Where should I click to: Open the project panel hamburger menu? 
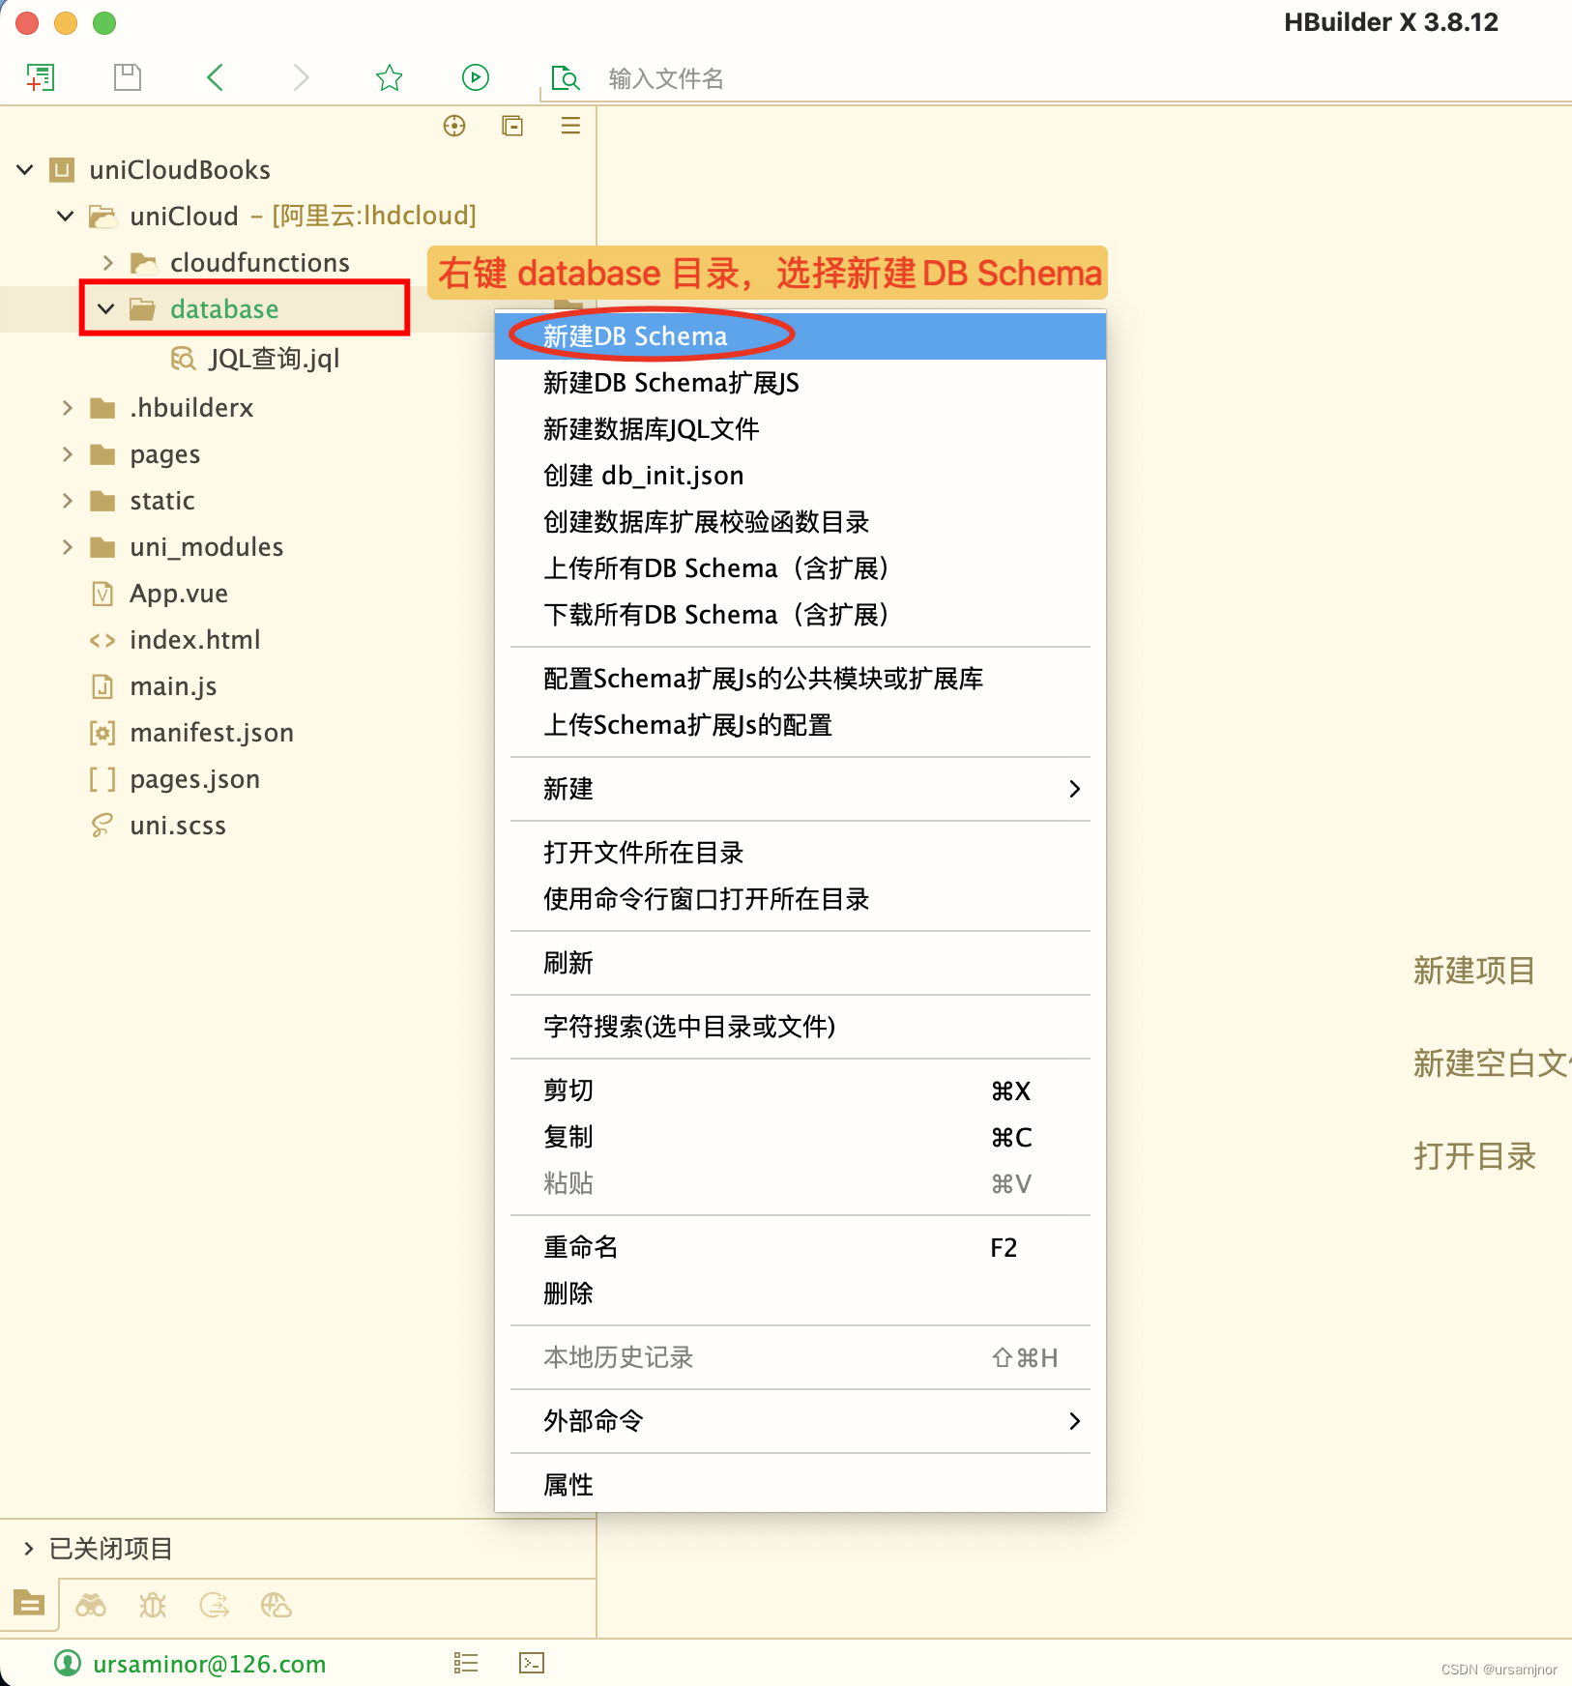point(570,126)
